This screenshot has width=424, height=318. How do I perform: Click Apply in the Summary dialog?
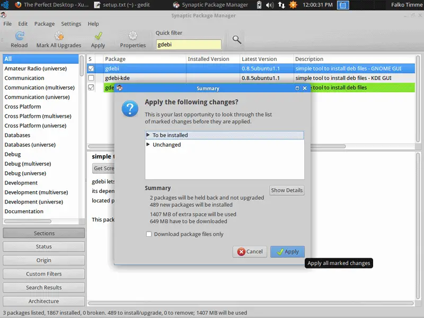coord(287,251)
